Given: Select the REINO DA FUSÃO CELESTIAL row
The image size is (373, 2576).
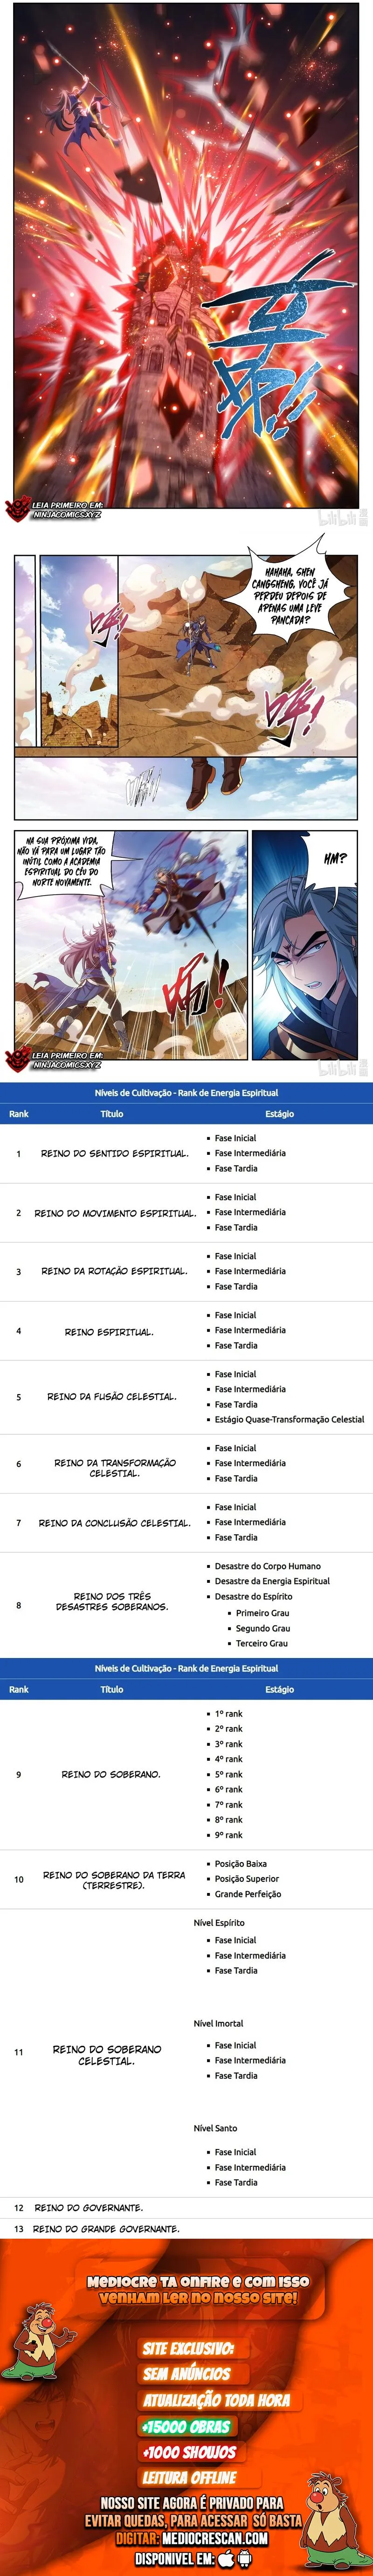Looking at the screenshot, I should click(x=186, y=1397).
